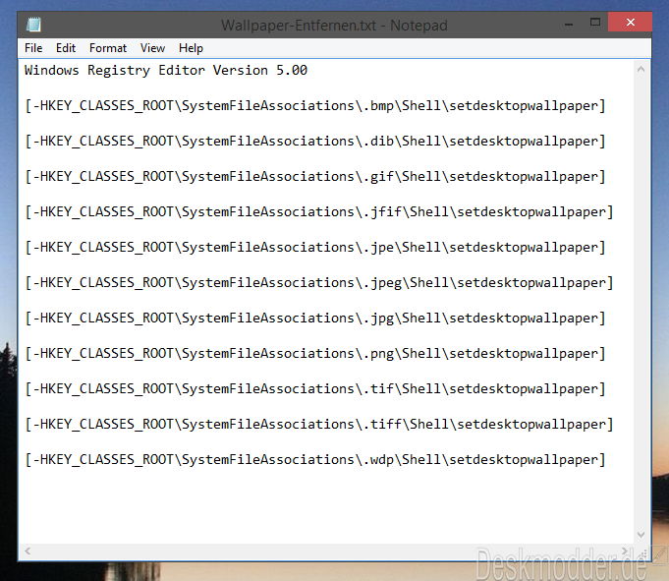Image resolution: width=669 pixels, height=581 pixels.
Task: Click the registry line containing .gif
Action: (315, 176)
